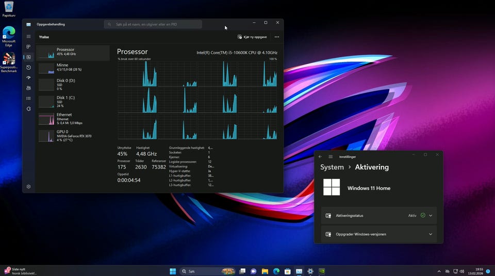Image resolution: width=495 pixels, height=276 pixels.
Task: Expand the Aktiveringsstatus section
Action: pyautogui.click(x=431, y=215)
